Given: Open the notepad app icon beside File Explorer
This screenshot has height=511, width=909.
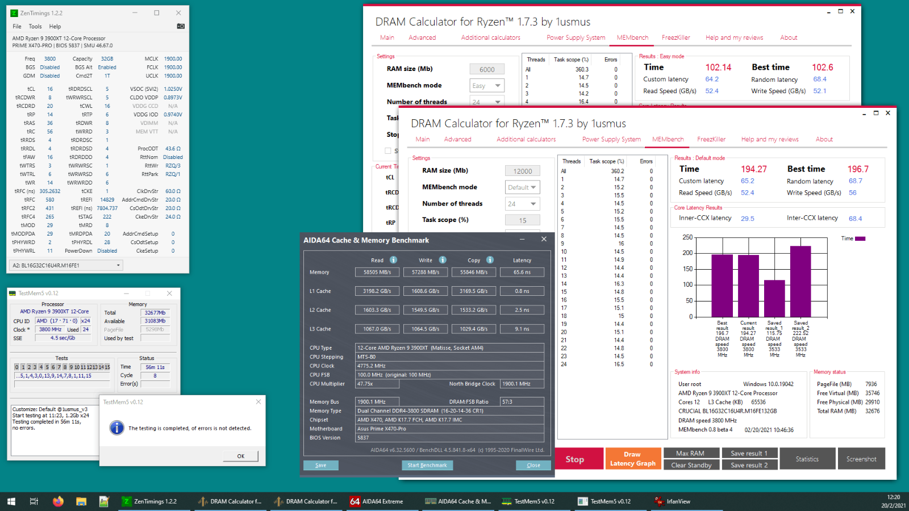Looking at the screenshot, I should 104,501.
